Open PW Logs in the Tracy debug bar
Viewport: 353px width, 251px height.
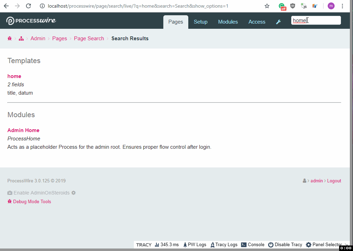tap(194, 244)
